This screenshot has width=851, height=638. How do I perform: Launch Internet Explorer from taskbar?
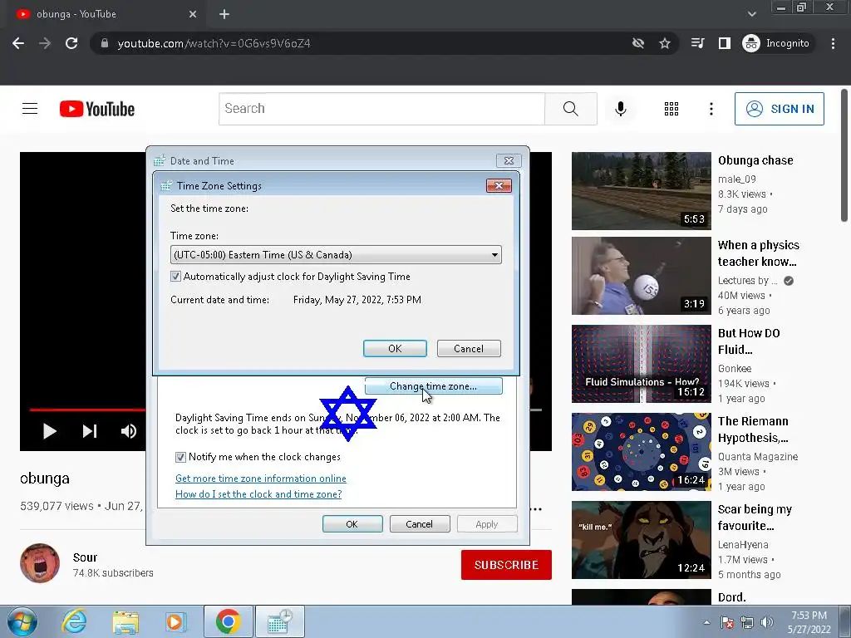(x=74, y=621)
